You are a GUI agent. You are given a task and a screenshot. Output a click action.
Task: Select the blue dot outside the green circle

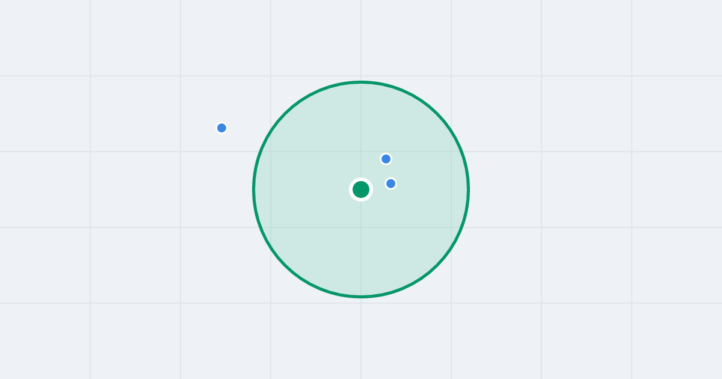point(221,128)
